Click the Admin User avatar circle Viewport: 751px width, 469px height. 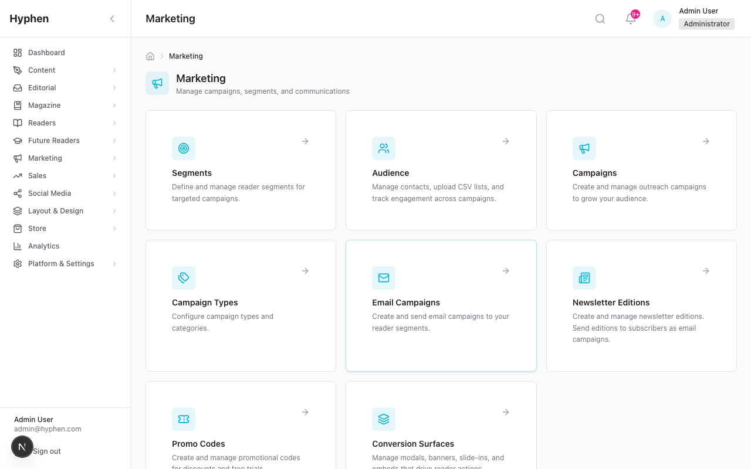662,18
